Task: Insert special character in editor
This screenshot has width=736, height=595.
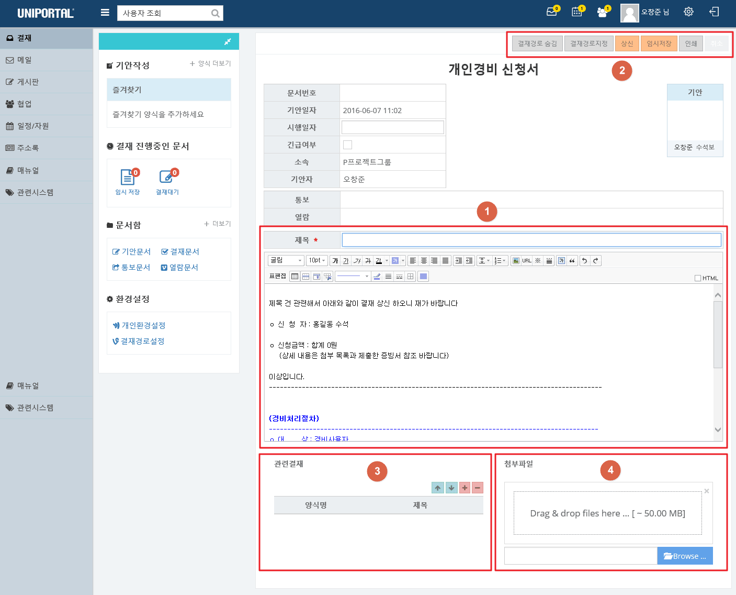Action: point(538,260)
